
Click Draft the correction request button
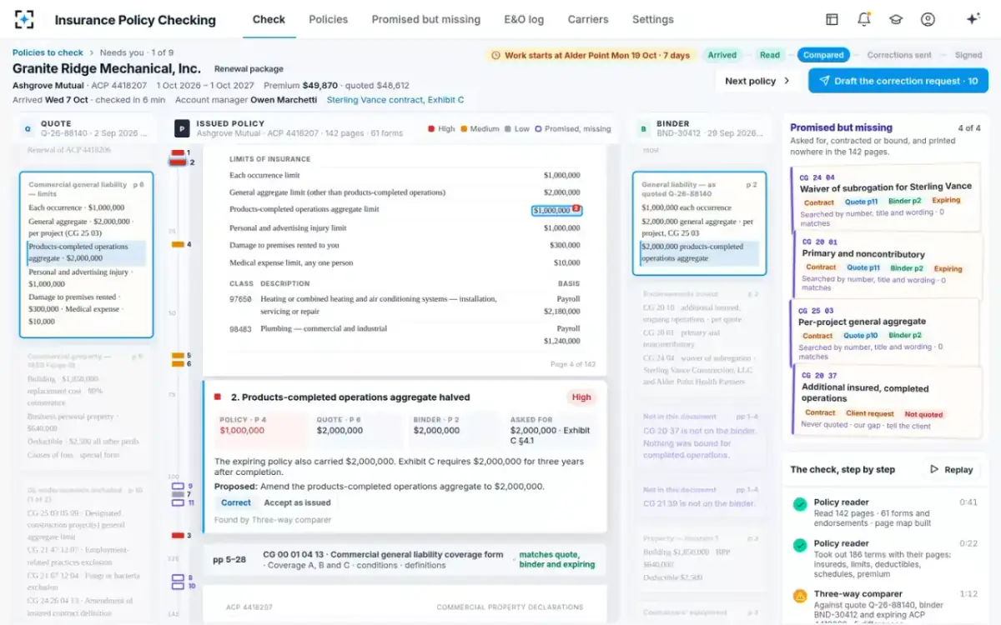pyautogui.click(x=898, y=81)
